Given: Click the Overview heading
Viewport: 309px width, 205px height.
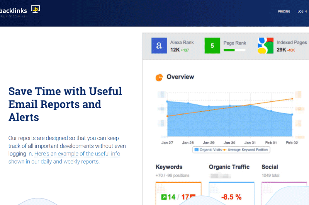Looking at the screenshot, I should pos(180,77).
